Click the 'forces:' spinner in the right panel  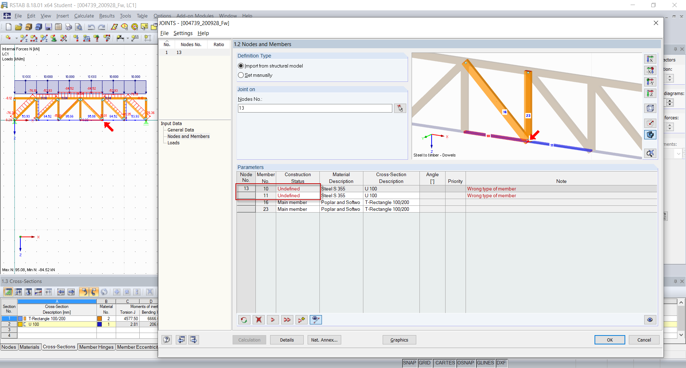point(670,127)
